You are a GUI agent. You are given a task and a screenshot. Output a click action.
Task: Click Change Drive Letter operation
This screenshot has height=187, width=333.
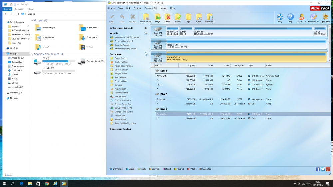click(x=123, y=100)
